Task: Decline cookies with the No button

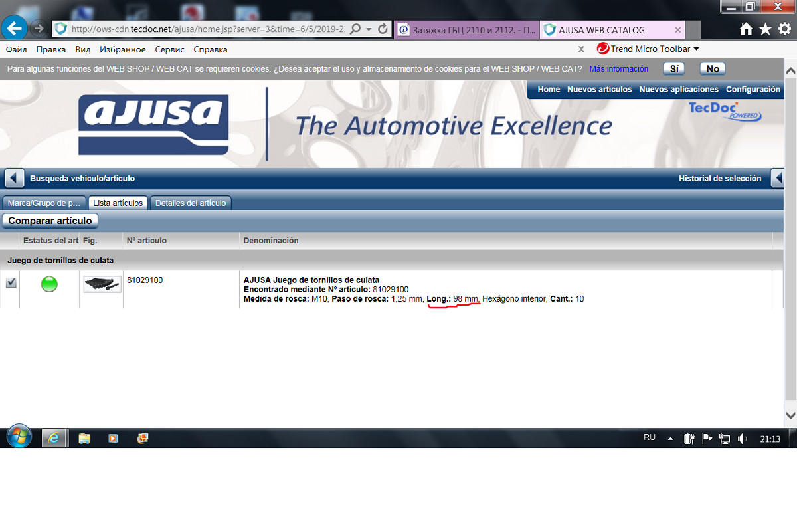Action: point(713,69)
